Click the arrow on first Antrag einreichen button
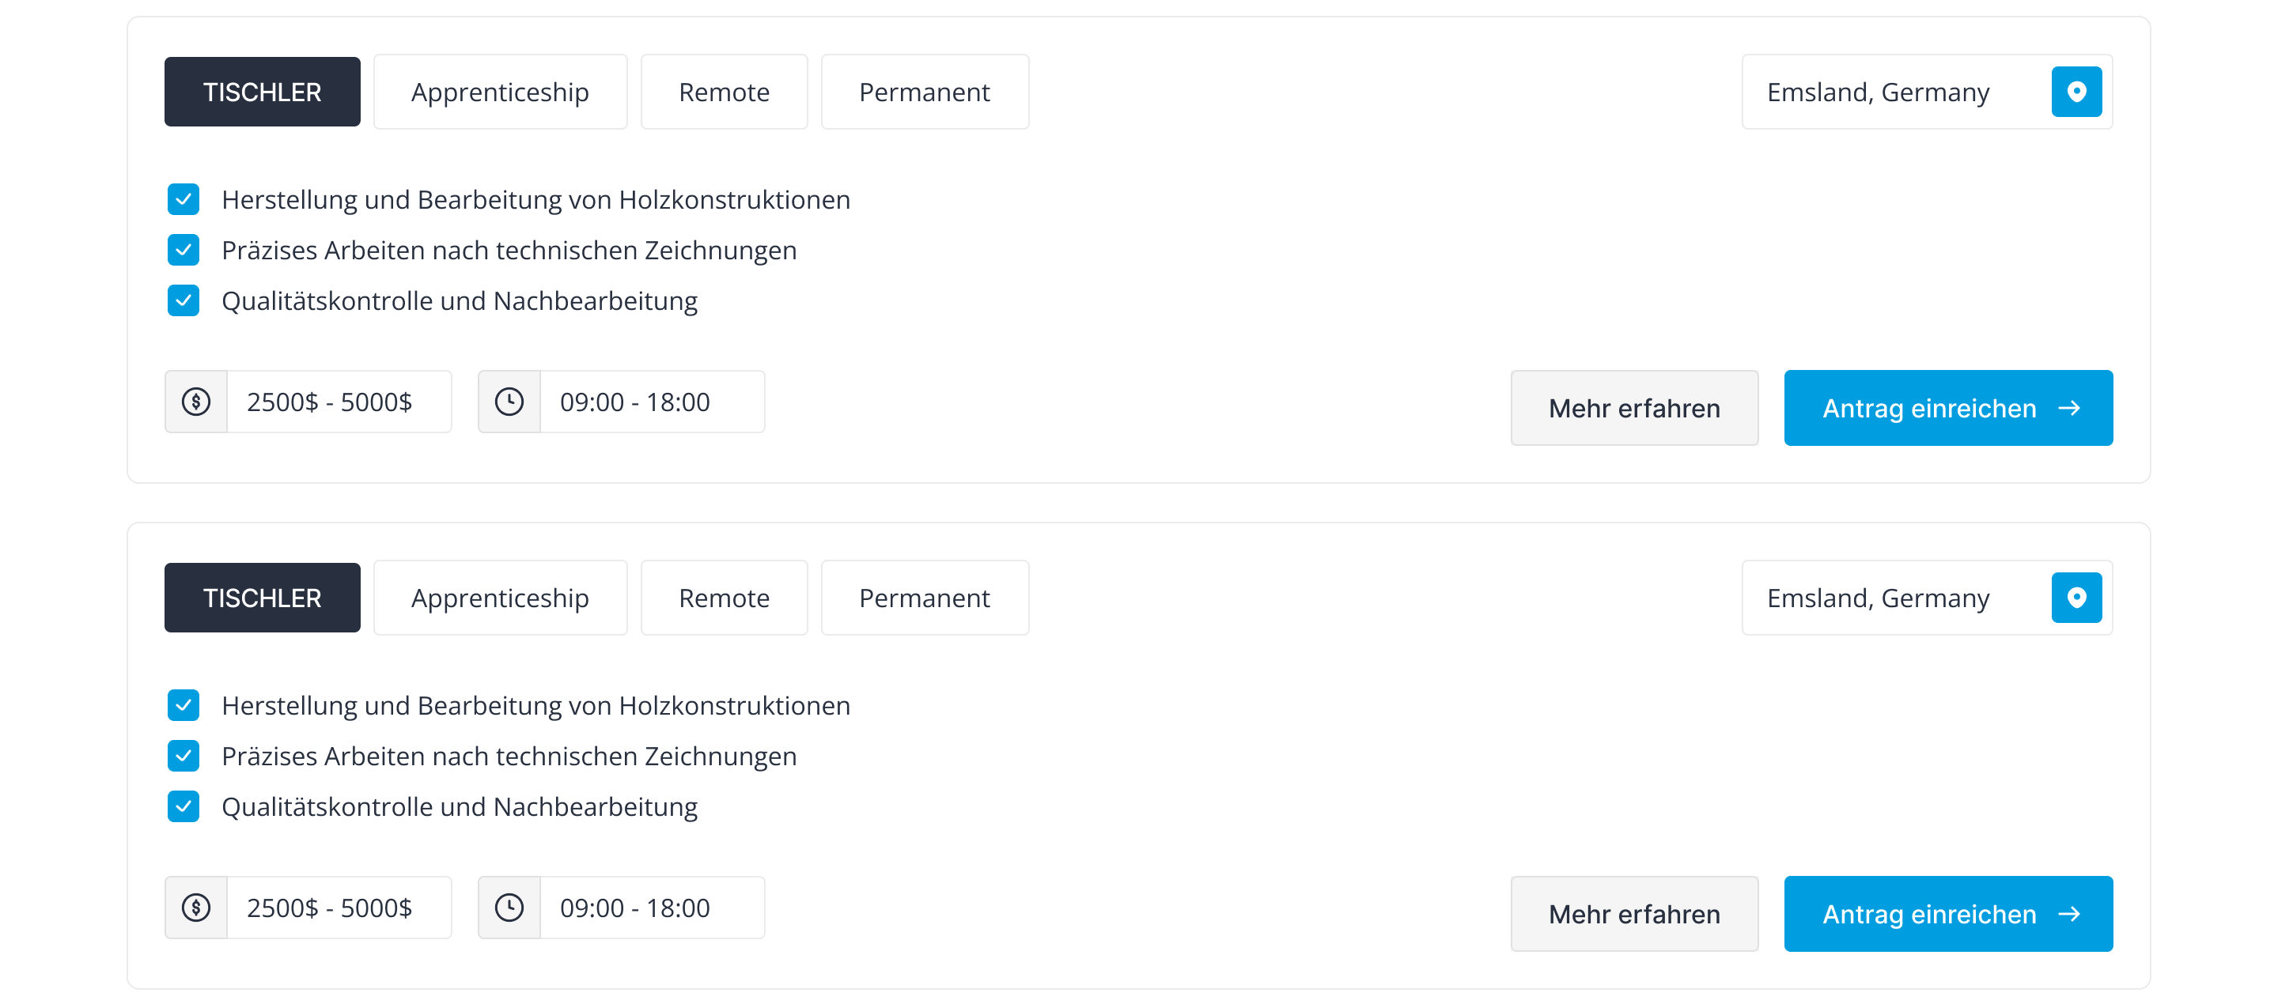This screenshot has height=1004, width=2278. click(2069, 408)
